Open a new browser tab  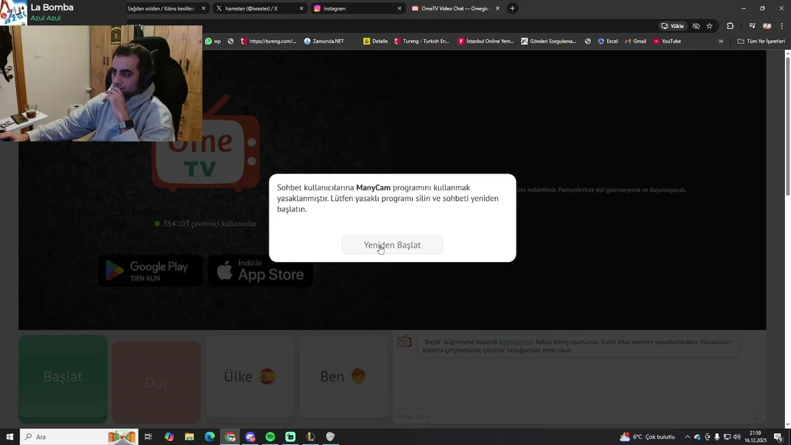(512, 9)
